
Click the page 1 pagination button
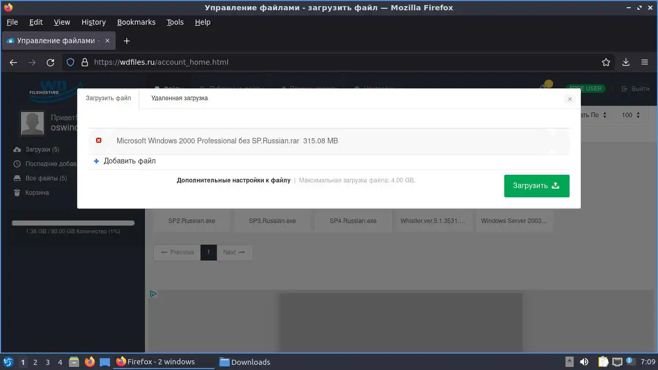208,252
